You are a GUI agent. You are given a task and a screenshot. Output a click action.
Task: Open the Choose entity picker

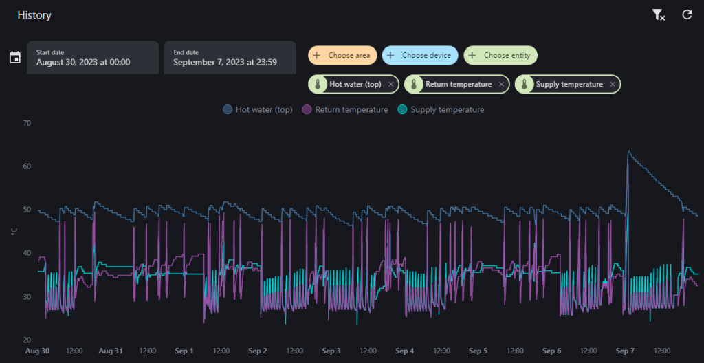click(x=500, y=55)
